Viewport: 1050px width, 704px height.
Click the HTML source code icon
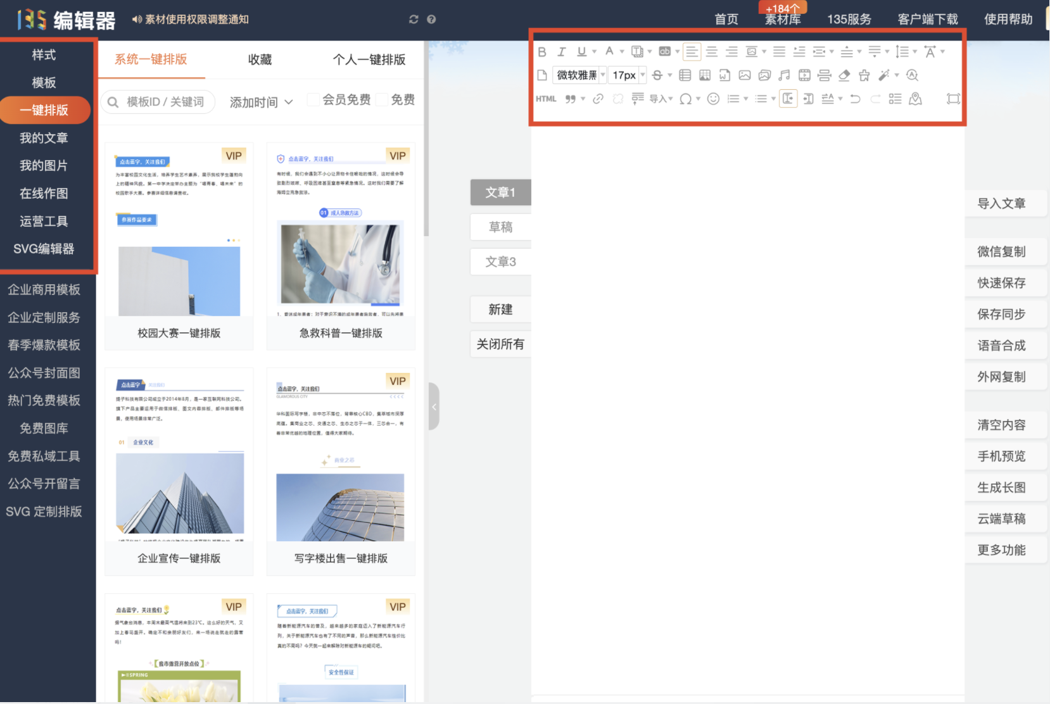point(545,99)
